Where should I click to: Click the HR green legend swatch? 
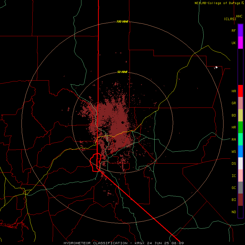[x=240, y=127]
